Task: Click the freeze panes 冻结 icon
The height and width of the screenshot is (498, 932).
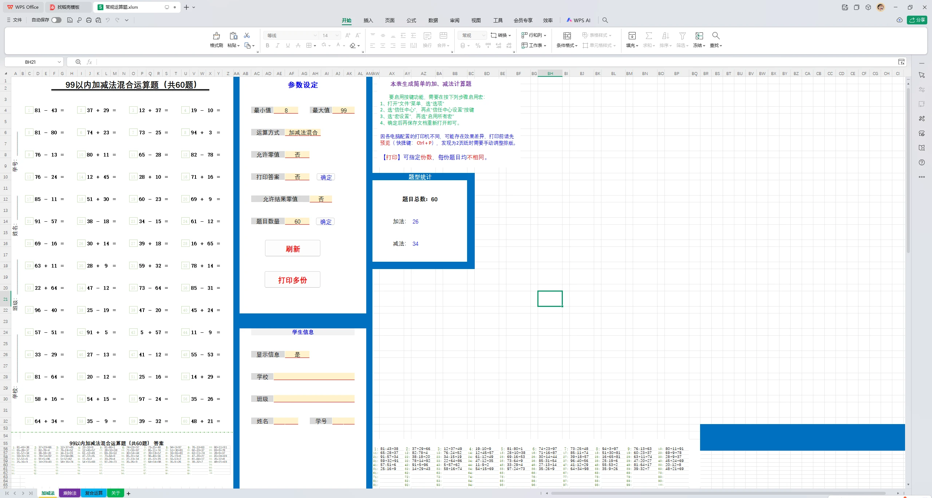Action: click(698, 35)
